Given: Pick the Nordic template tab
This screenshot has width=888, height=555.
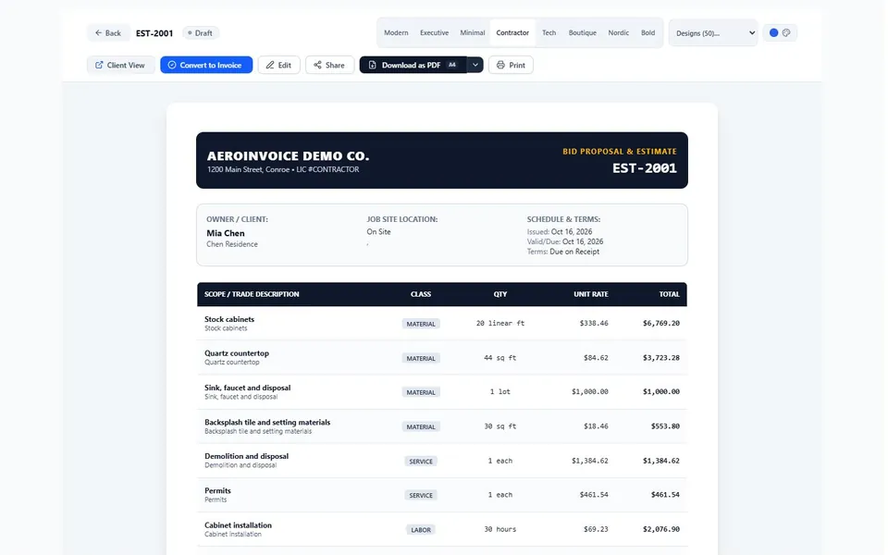Looking at the screenshot, I should coord(619,33).
